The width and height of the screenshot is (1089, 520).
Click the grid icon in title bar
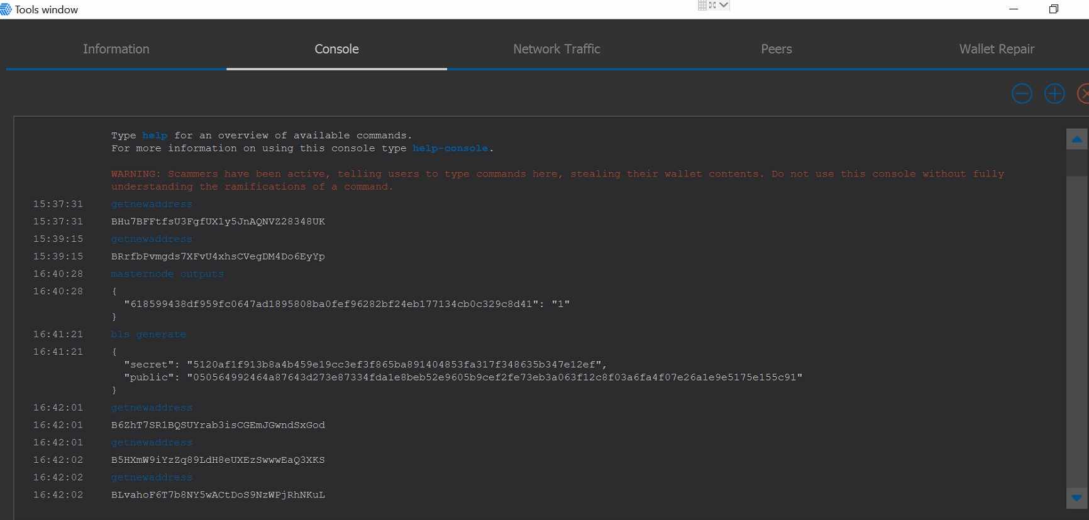click(x=702, y=5)
